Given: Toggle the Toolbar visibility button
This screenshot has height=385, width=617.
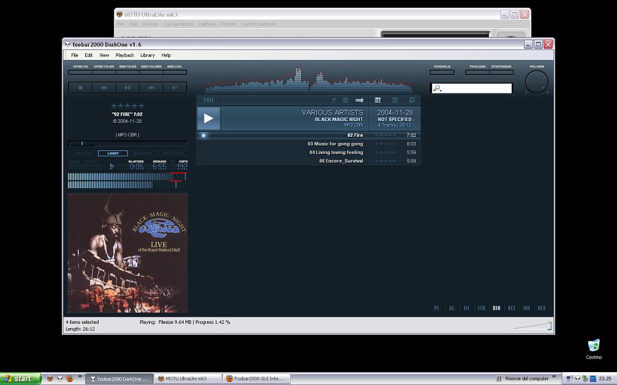Looking at the screenshot, I should (x=477, y=72).
